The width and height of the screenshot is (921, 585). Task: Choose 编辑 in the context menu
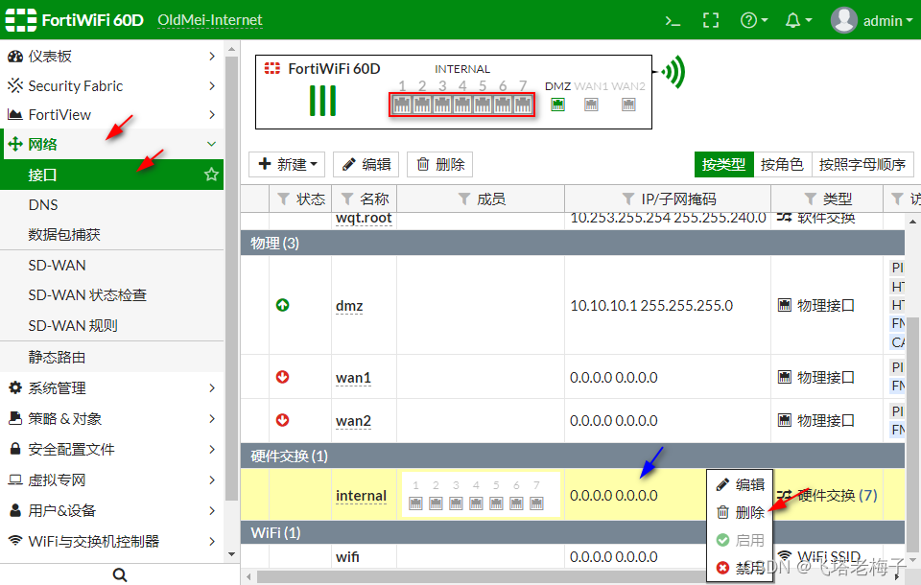click(740, 484)
